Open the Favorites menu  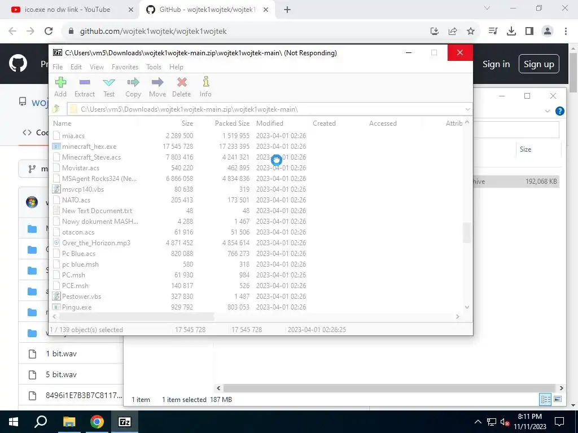click(x=125, y=67)
